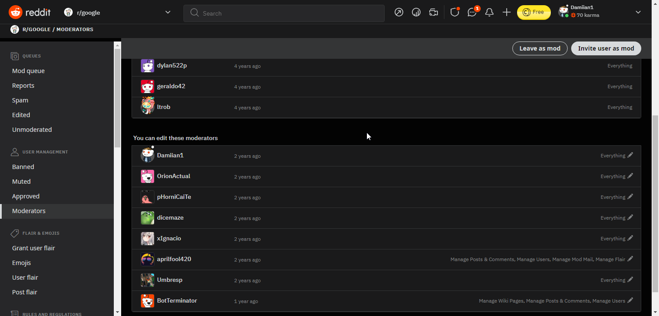Screen dimensions: 659x316
Task: Open the chat bubble icon with notification
Action: click(472, 13)
